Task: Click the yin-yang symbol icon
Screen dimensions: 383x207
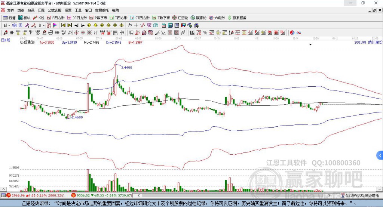Action: tap(292, 33)
